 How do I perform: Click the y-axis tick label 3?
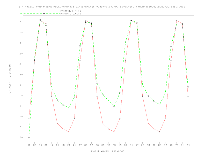tap(20, 137)
